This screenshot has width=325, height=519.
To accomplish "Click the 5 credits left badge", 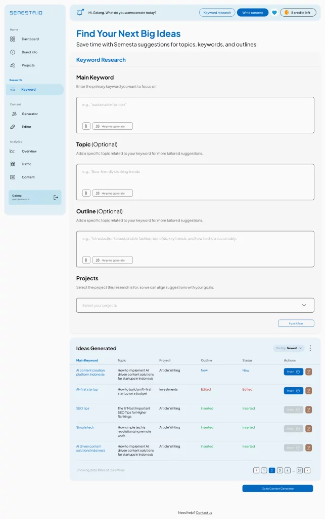I will pos(298,13).
